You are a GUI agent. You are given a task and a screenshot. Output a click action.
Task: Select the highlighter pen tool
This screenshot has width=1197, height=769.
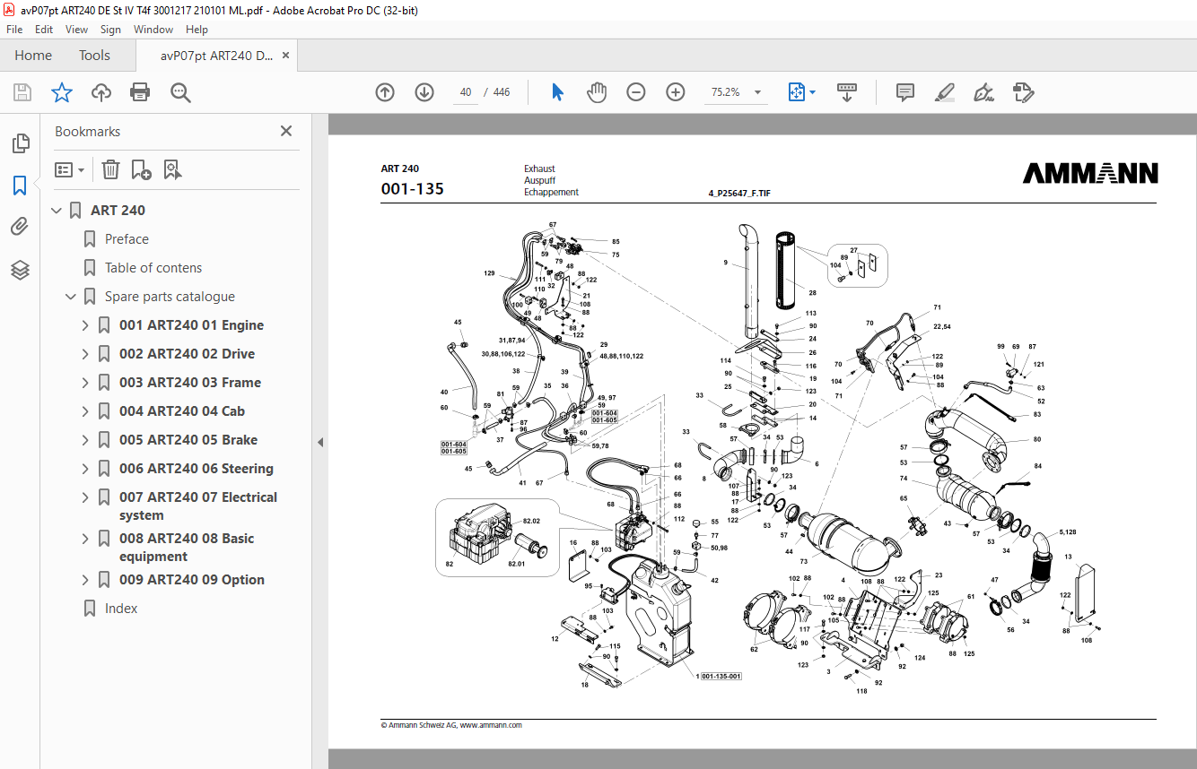tap(944, 92)
